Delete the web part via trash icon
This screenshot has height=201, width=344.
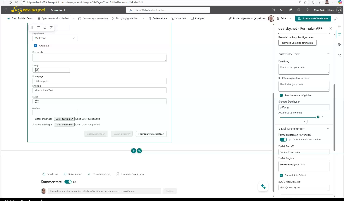51,27
